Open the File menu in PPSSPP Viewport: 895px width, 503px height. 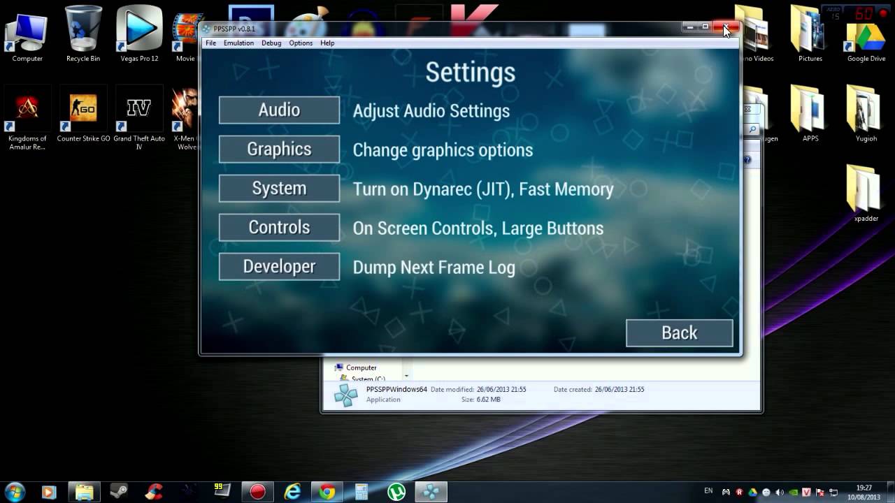[210, 43]
